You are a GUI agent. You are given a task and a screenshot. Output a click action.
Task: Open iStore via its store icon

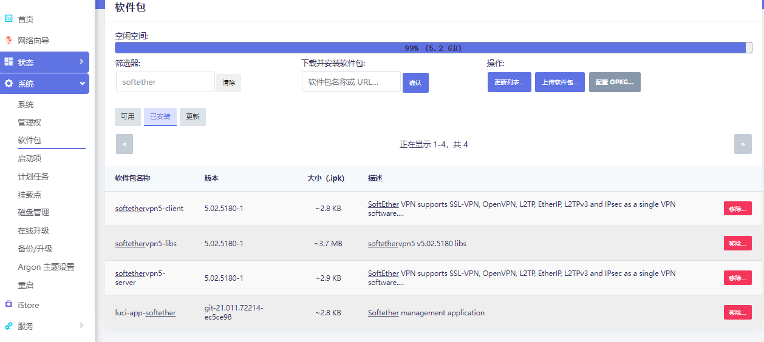(9, 304)
